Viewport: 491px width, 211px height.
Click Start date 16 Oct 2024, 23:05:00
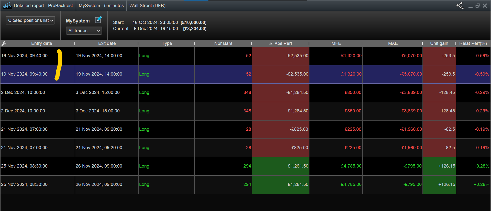(155, 22)
